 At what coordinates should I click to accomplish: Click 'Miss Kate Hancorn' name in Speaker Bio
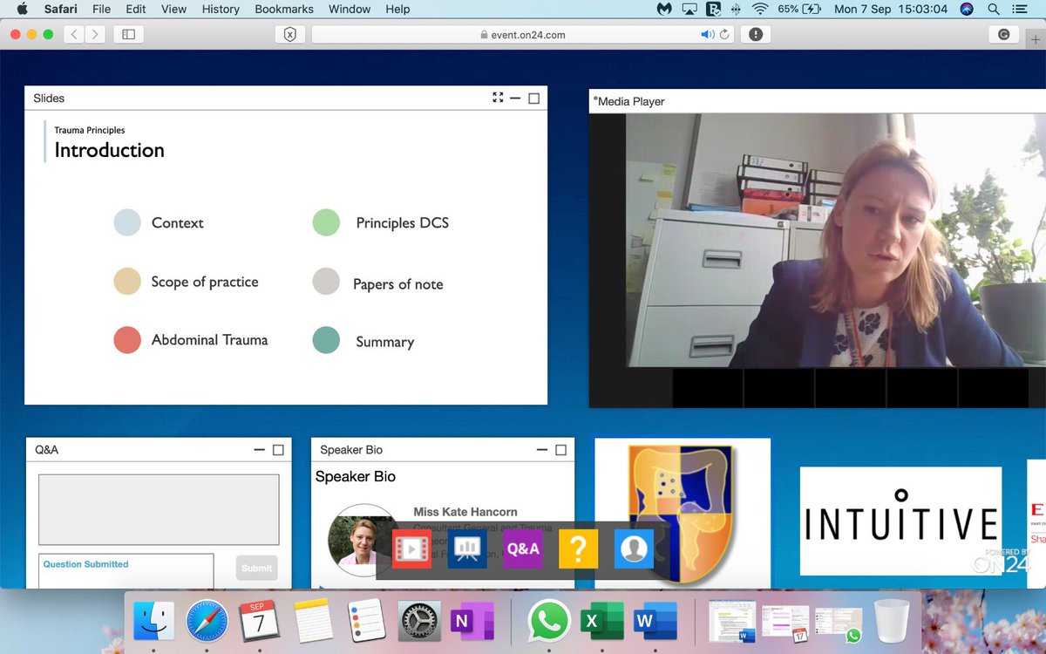tap(465, 512)
